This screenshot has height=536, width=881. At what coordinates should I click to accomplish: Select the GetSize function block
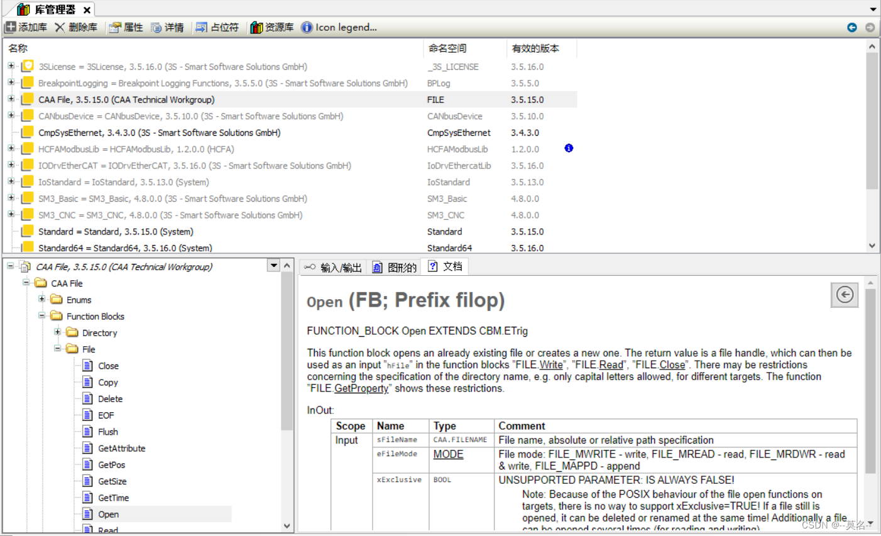pos(112,481)
